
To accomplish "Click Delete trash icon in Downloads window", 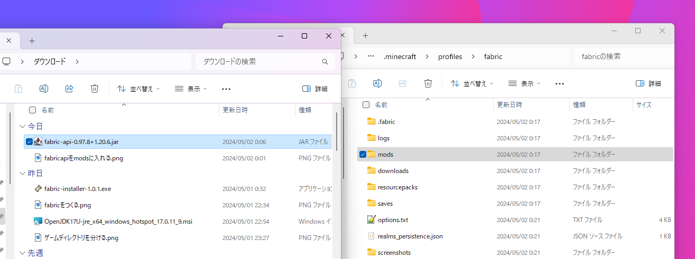I will (x=95, y=89).
